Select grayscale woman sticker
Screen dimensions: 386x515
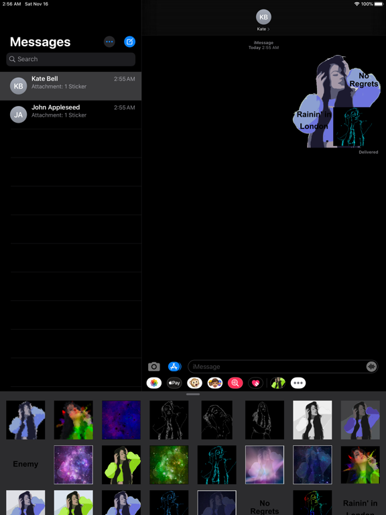312,420
